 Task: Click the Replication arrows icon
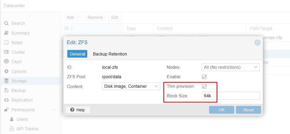[7, 100]
